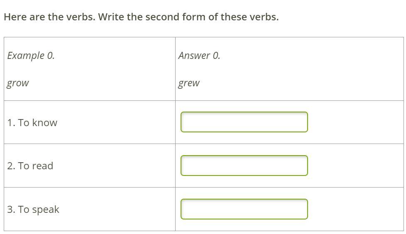
Task: Click the example answer 'grew'
Action: click(x=189, y=83)
